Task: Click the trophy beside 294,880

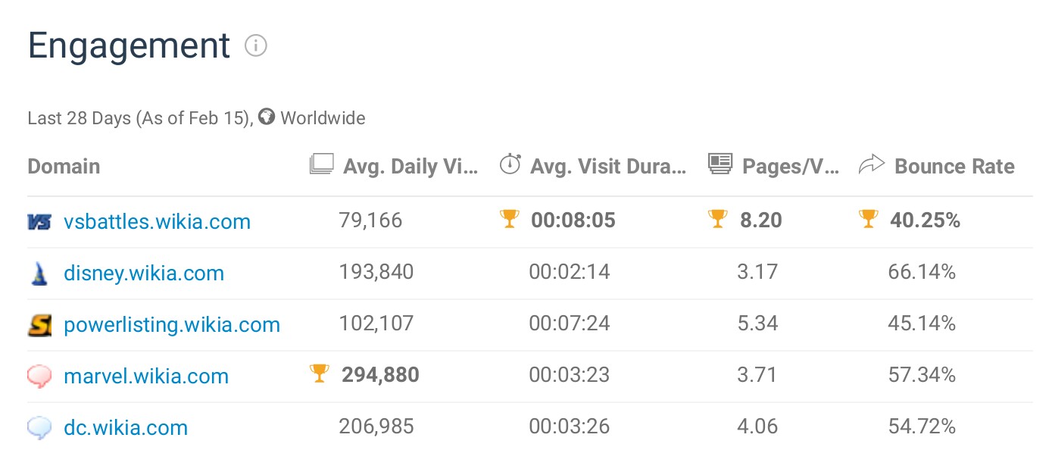Action: pyautogui.click(x=320, y=373)
